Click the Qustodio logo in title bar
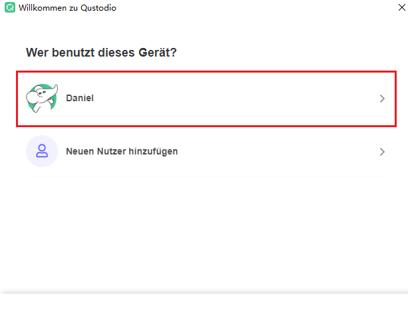 [10, 9]
